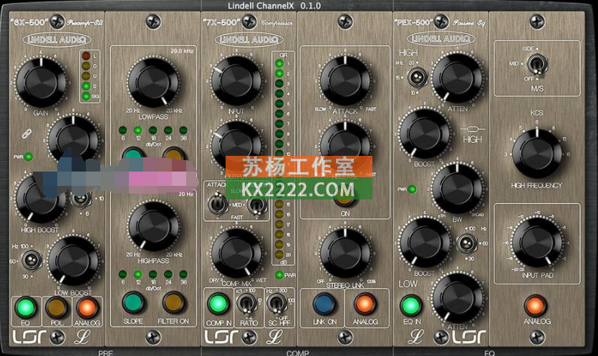This screenshot has width=598, height=356.
Task: Select the 12 dB/Oct highpass slope LED
Action: point(138,274)
